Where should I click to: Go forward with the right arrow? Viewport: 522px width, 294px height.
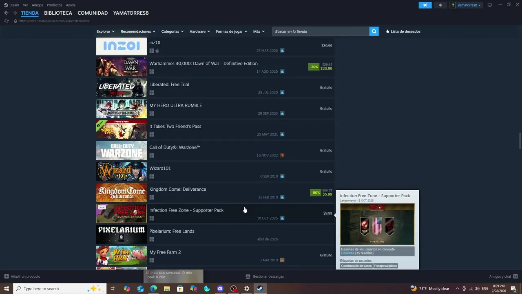tap(15, 13)
